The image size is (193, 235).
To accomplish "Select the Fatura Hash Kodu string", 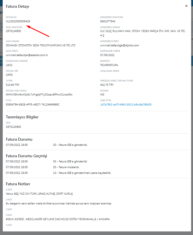I will (x=39, y=95).
